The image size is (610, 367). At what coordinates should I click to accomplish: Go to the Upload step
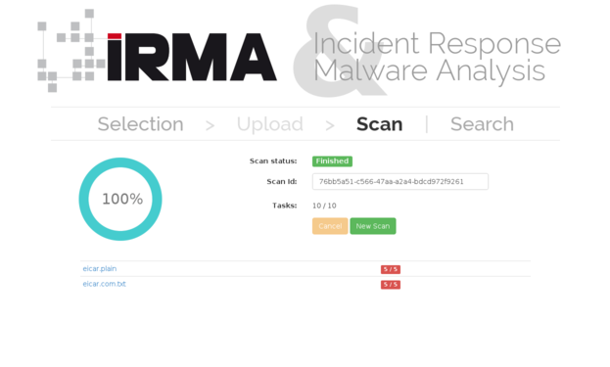click(x=269, y=124)
